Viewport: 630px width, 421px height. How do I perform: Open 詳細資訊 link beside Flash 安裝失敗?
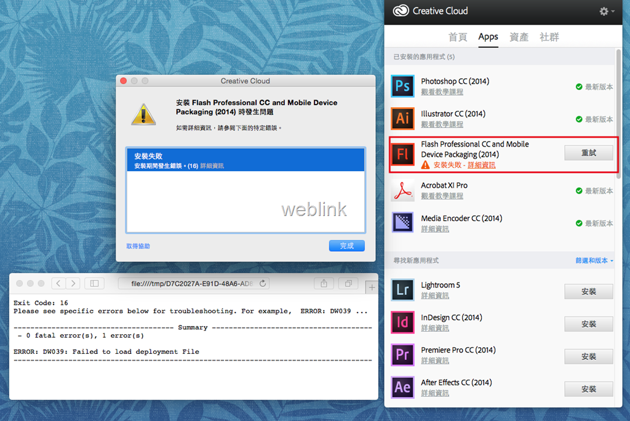(x=481, y=166)
